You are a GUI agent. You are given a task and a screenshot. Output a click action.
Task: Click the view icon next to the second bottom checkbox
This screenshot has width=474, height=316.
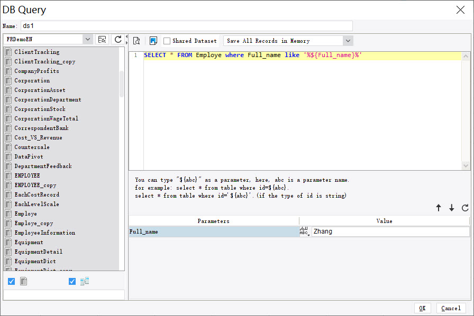point(85,281)
